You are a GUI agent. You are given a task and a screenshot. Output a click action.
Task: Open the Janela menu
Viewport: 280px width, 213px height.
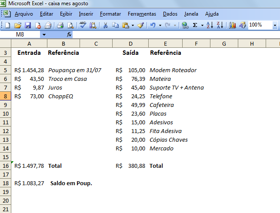(191, 14)
